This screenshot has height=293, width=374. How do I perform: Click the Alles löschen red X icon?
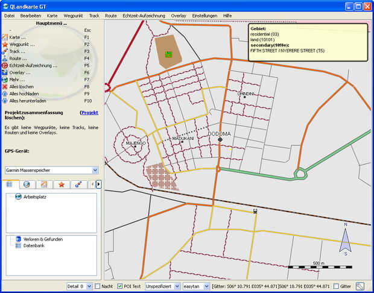tap(5, 87)
